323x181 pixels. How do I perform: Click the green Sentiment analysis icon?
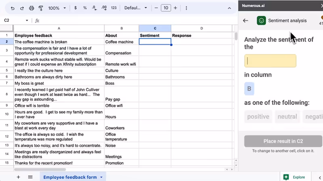pos(261,21)
